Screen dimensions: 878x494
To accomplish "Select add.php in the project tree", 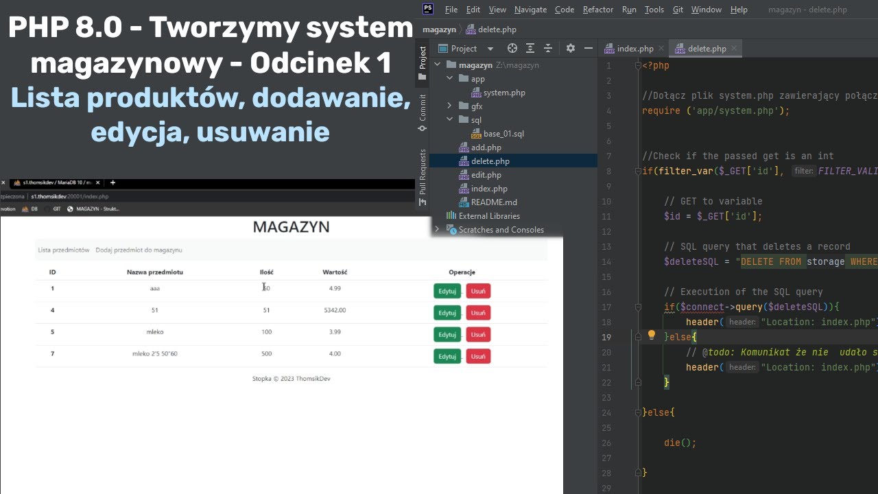I will (480, 148).
